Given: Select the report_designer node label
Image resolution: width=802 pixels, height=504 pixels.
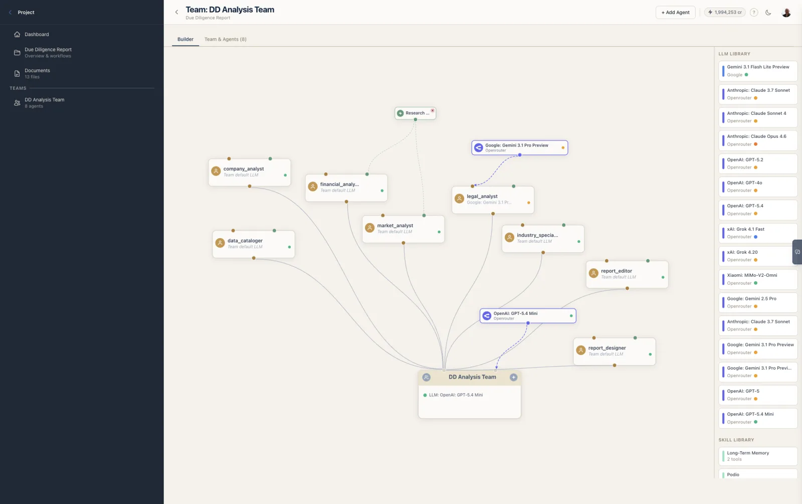Looking at the screenshot, I should [x=607, y=348].
